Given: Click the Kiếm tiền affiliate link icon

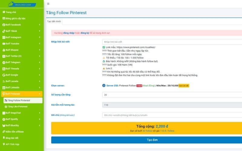Looking at the screenshot, I should (4, 132).
